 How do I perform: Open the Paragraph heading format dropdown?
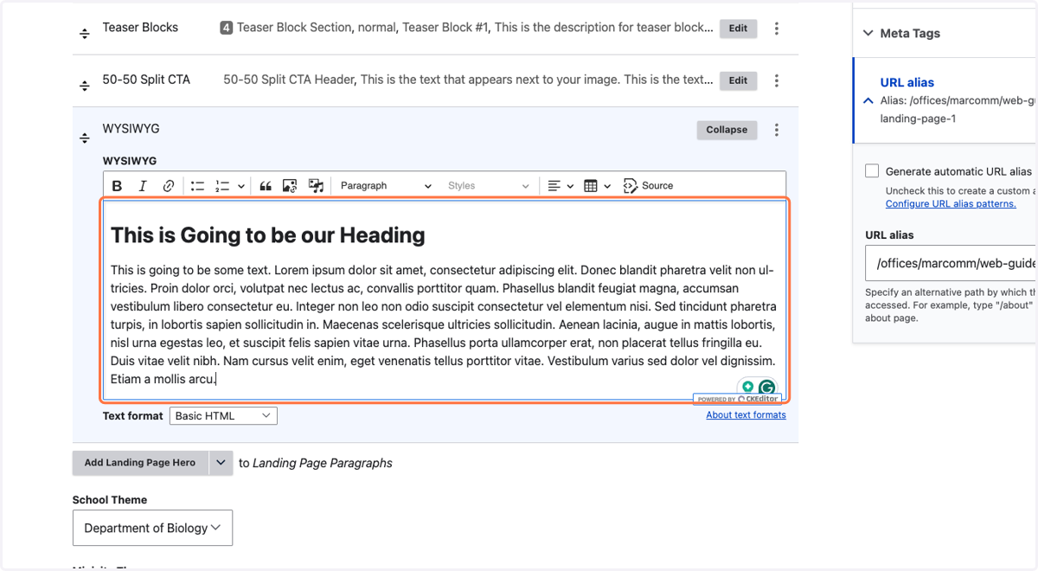coord(386,186)
